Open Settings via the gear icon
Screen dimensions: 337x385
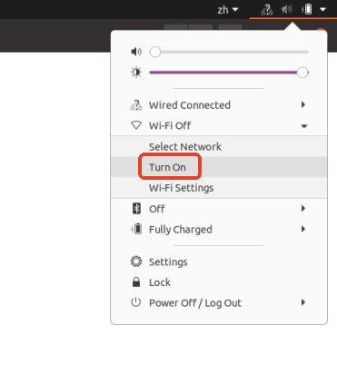tap(136, 262)
